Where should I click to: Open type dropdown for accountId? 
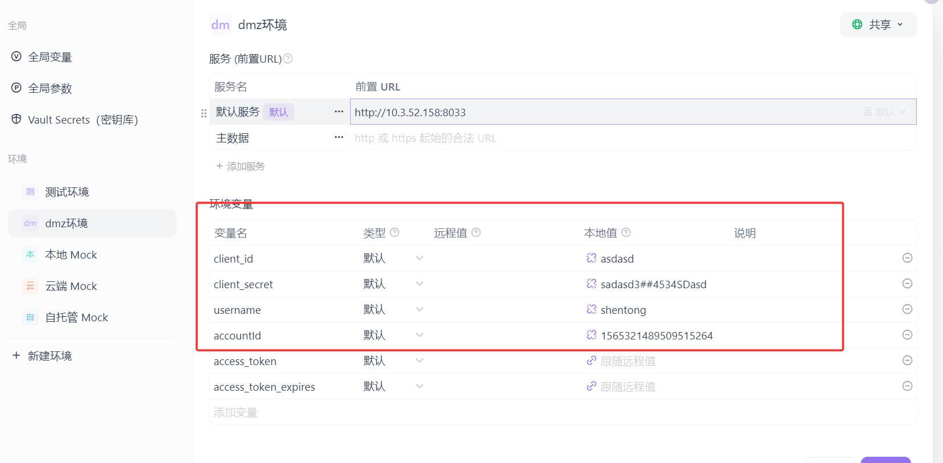coord(420,335)
